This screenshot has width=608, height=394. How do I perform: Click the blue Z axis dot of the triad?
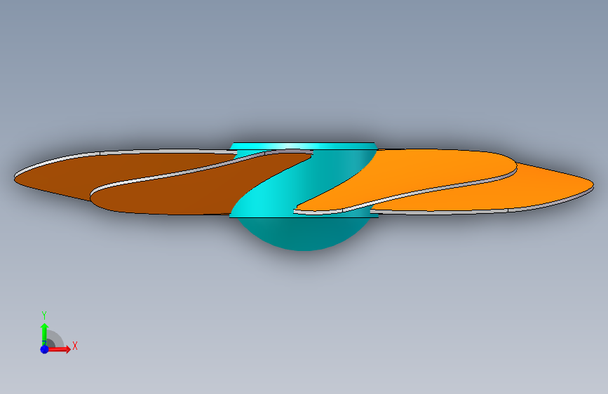[44, 349]
